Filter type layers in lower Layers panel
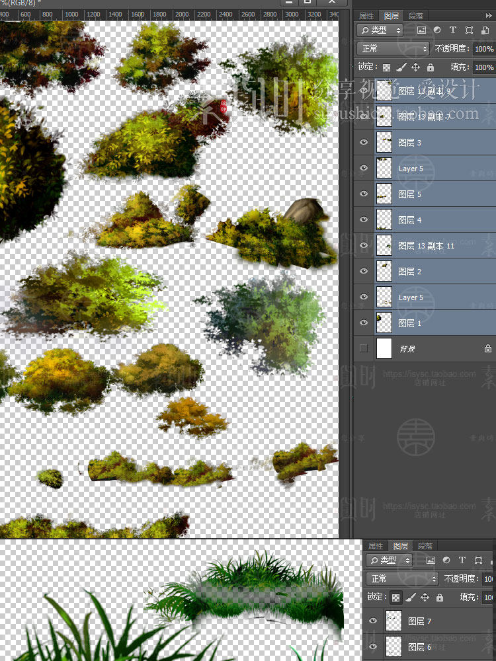The height and width of the screenshot is (661, 496). point(462,560)
